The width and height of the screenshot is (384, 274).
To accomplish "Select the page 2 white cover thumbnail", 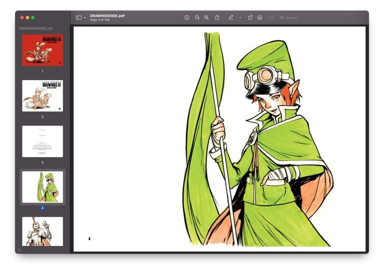I will pyautogui.click(x=42, y=96).
